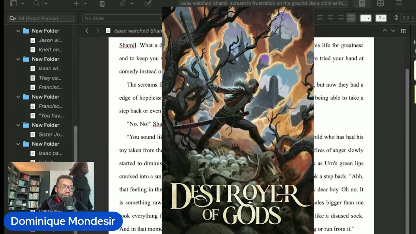
Task: Collapse the New Folder above 'Isaac wi...'
Action: click(18, 59)
